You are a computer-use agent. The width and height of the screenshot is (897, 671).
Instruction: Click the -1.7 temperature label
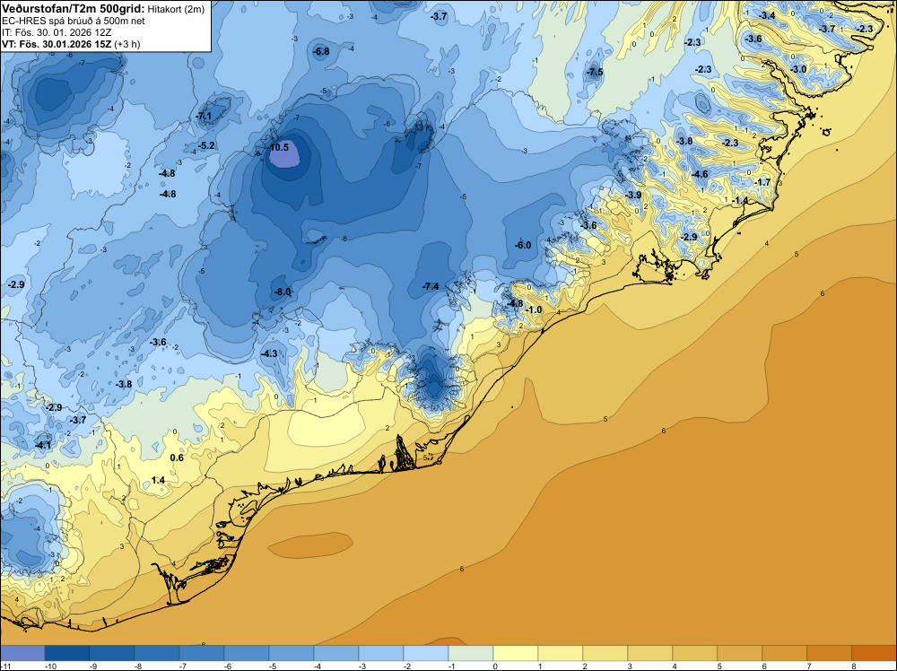[x=762, y=182]
